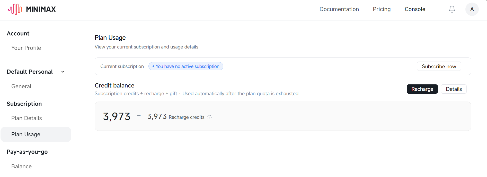Click the Default Personal workspace label
This screenshot has height=177, width=487.
point(30,72)
